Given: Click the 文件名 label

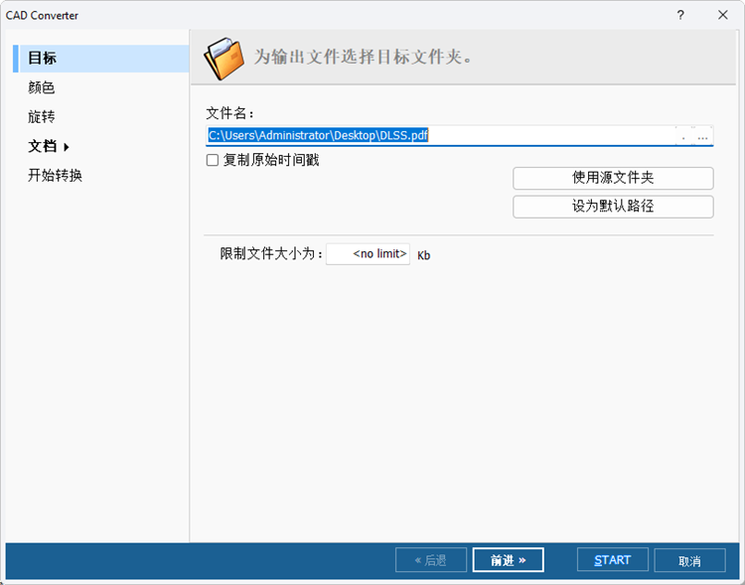Looking at the screenshot, I should tap(230, 113).
